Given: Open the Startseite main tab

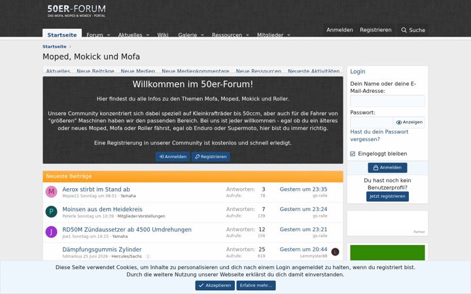Looking at the screenshot, I should point(62,33).
